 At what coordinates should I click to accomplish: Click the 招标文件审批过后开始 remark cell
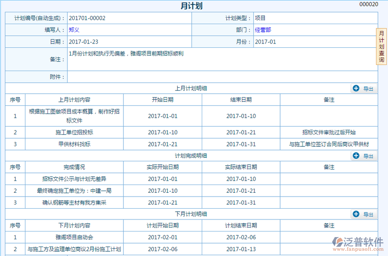[329, 133]
